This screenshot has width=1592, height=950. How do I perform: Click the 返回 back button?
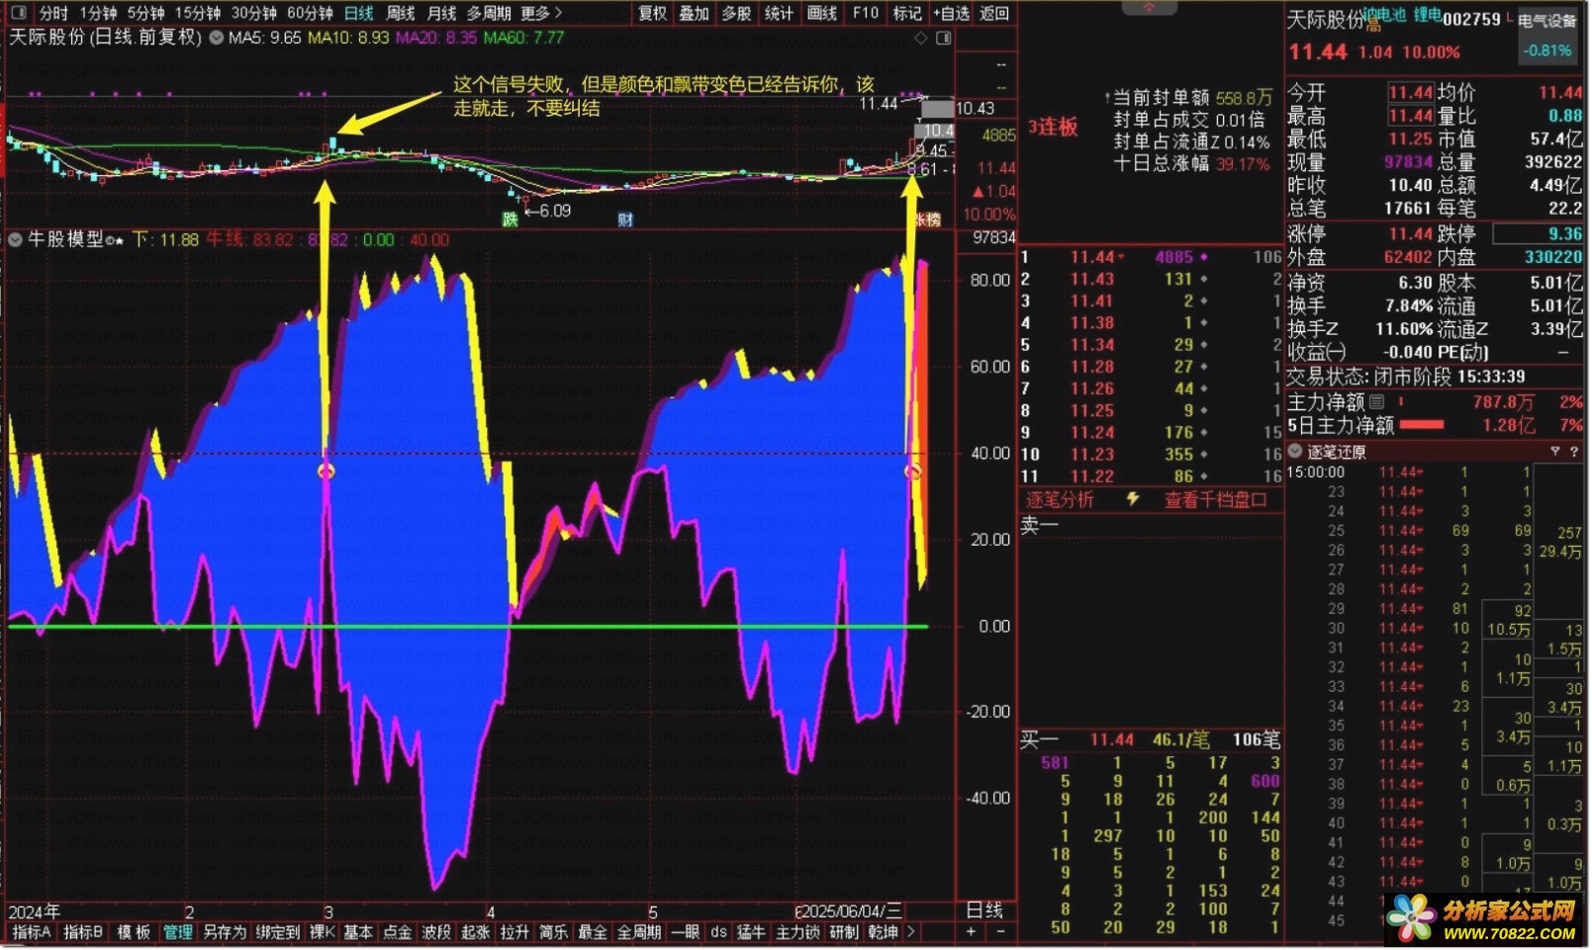[994, 13]
